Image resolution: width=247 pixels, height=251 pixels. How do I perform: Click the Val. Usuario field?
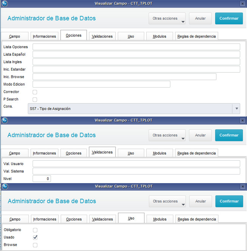pyautogui.click(x=136, y=164)
